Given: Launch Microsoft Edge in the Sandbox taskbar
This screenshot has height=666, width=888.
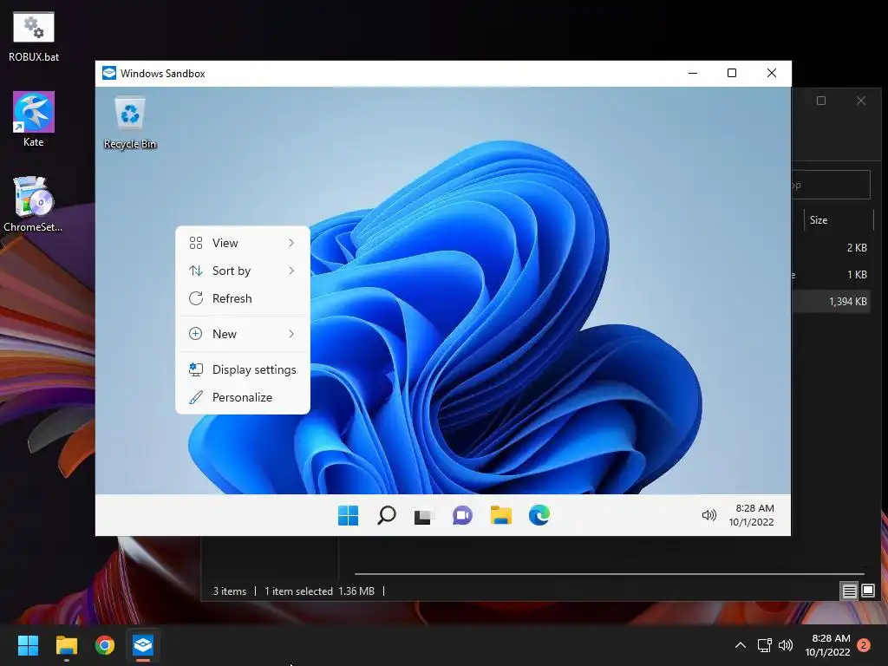Looking at the screenshot, I should click(x=539, y=515).
